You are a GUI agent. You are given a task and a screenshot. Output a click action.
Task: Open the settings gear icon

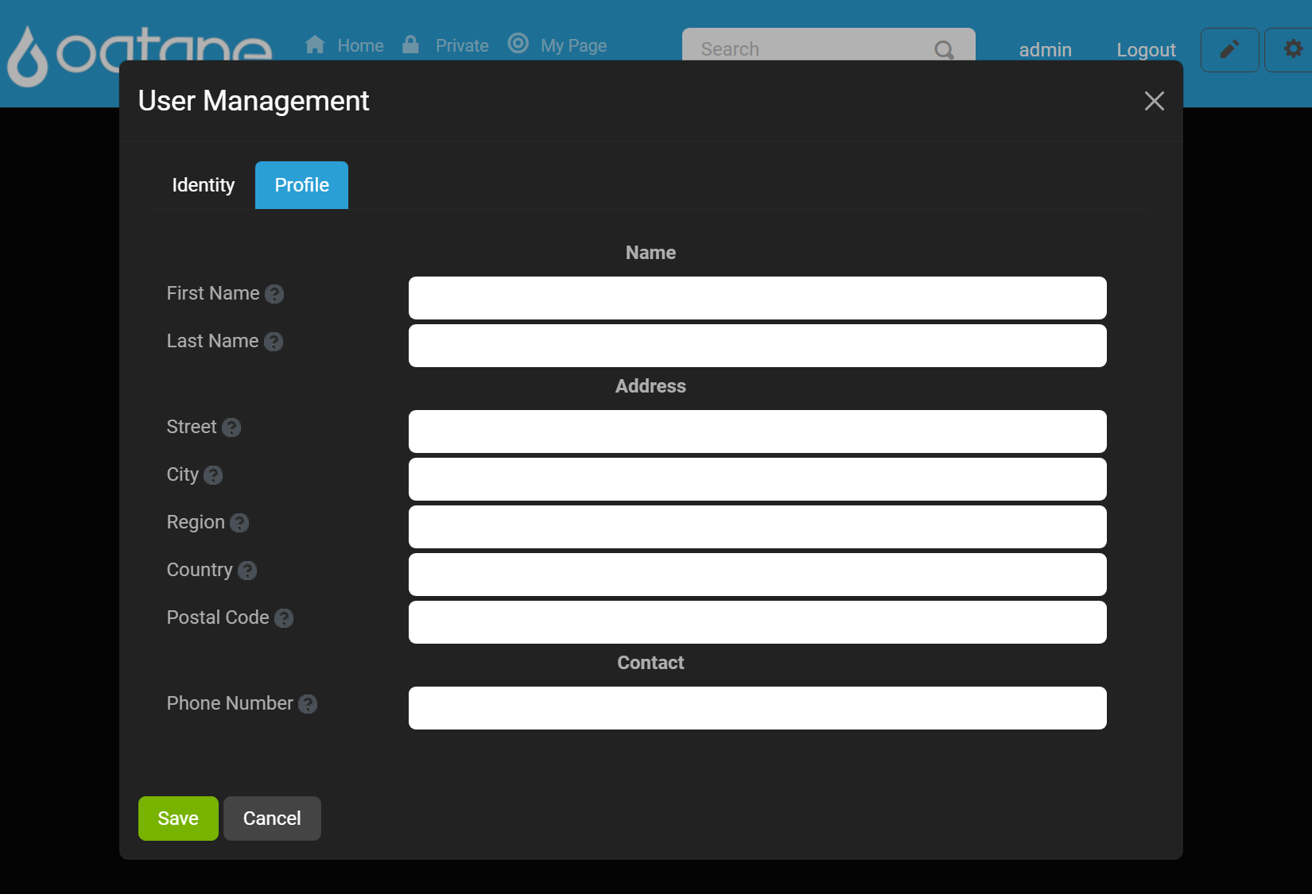coord(1293,50)
